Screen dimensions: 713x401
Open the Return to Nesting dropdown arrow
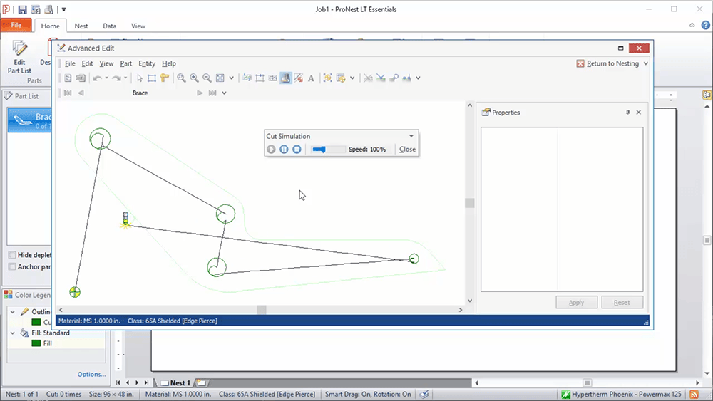point(646,63)
